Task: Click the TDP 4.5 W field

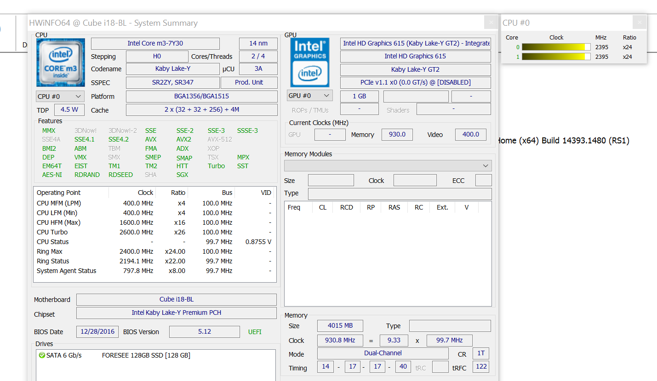Action: 69,110
